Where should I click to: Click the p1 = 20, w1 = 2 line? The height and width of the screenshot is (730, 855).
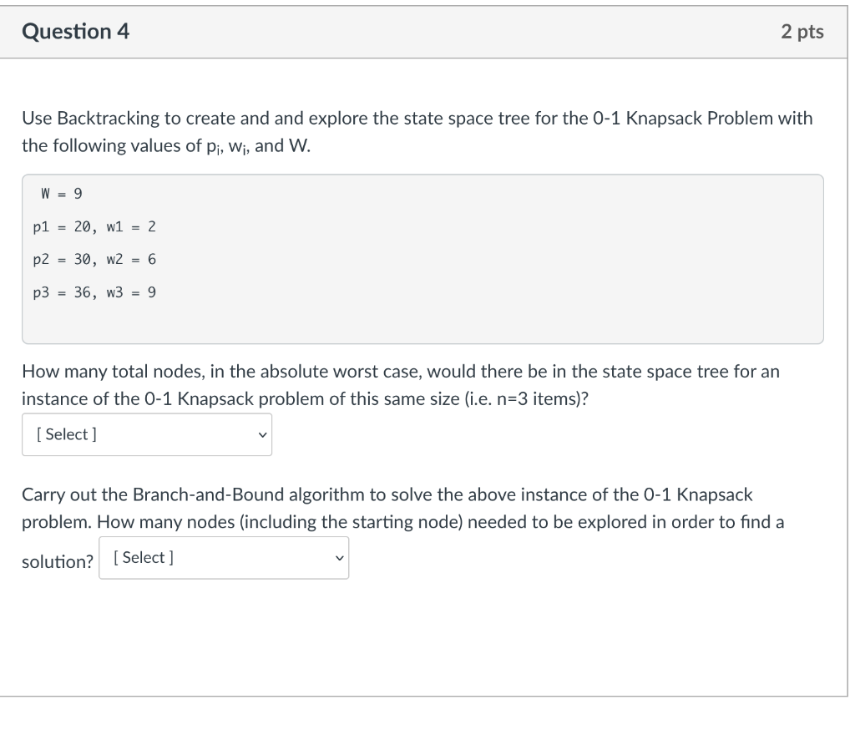click(94, 226)
